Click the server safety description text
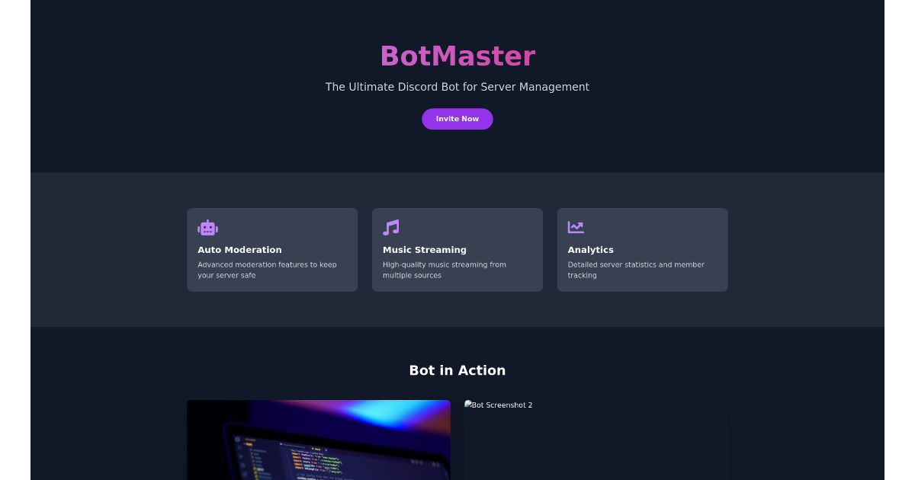 [266, 270]
